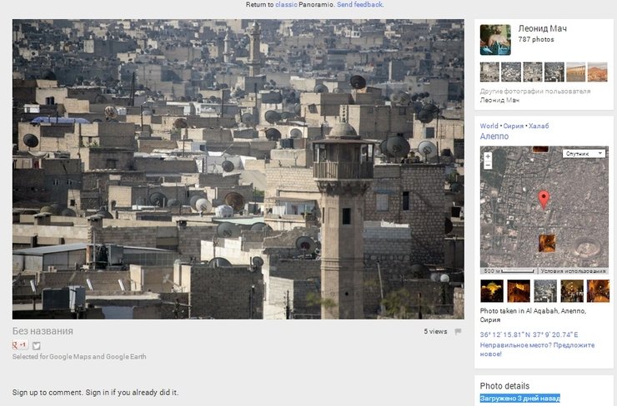This screenshot has width=617, height=406.
Task: Click the Google +1 button
Action: tap(20, 344)
